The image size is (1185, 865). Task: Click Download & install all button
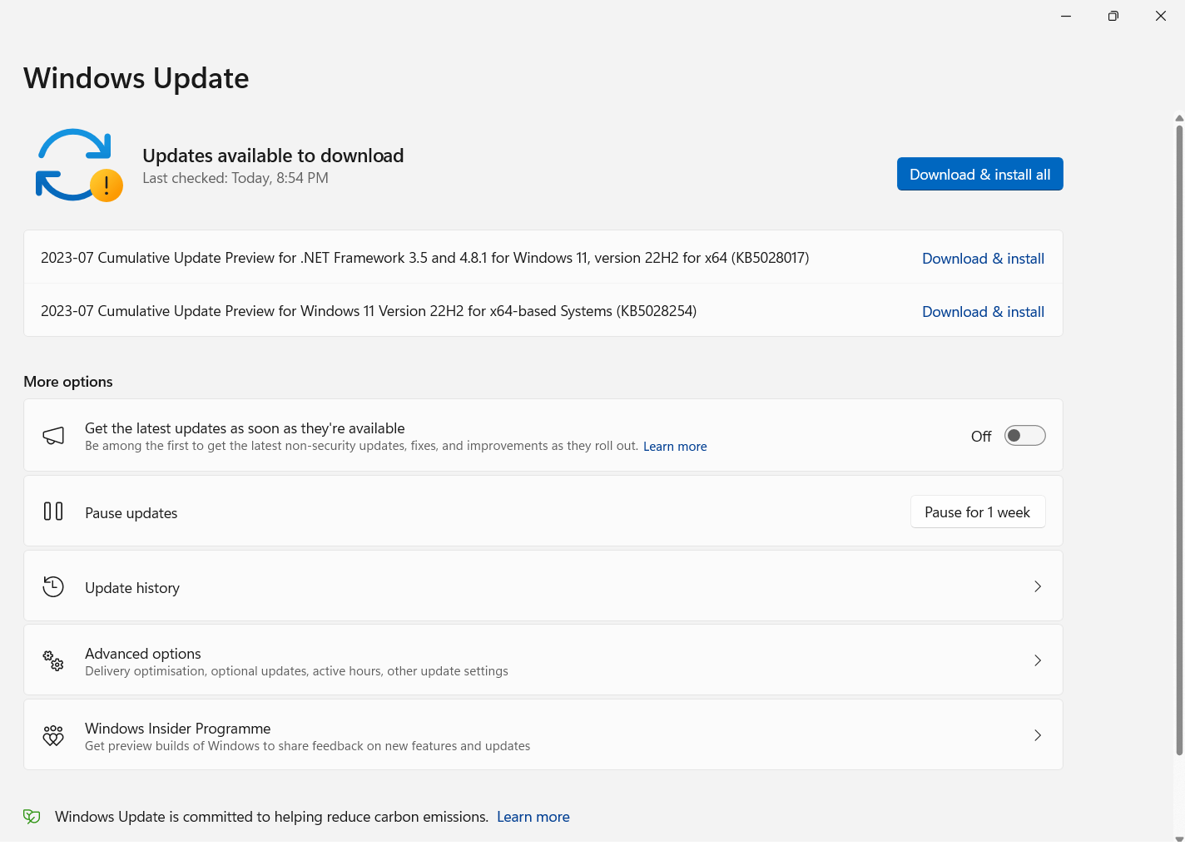pyautogui.click(x=979, y=174)
